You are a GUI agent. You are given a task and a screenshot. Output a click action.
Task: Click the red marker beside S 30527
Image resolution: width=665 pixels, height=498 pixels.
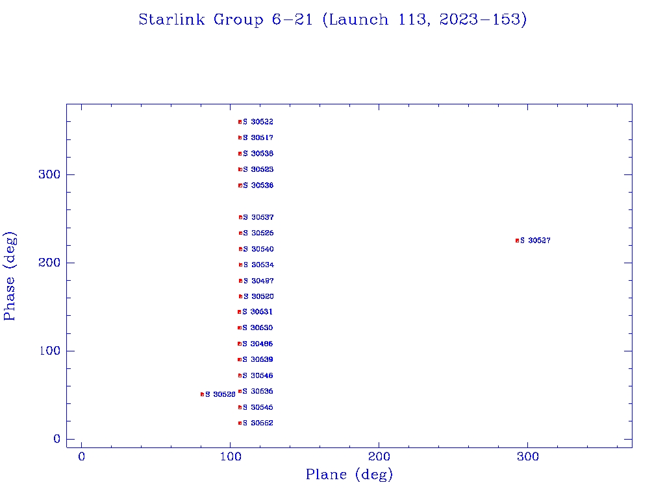click(517, 241)
